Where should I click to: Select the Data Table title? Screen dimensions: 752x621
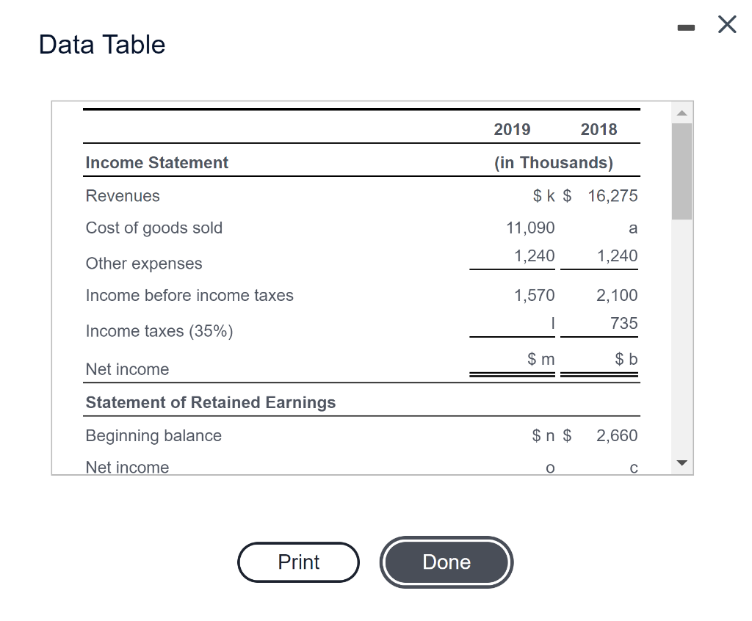(101, 44)
